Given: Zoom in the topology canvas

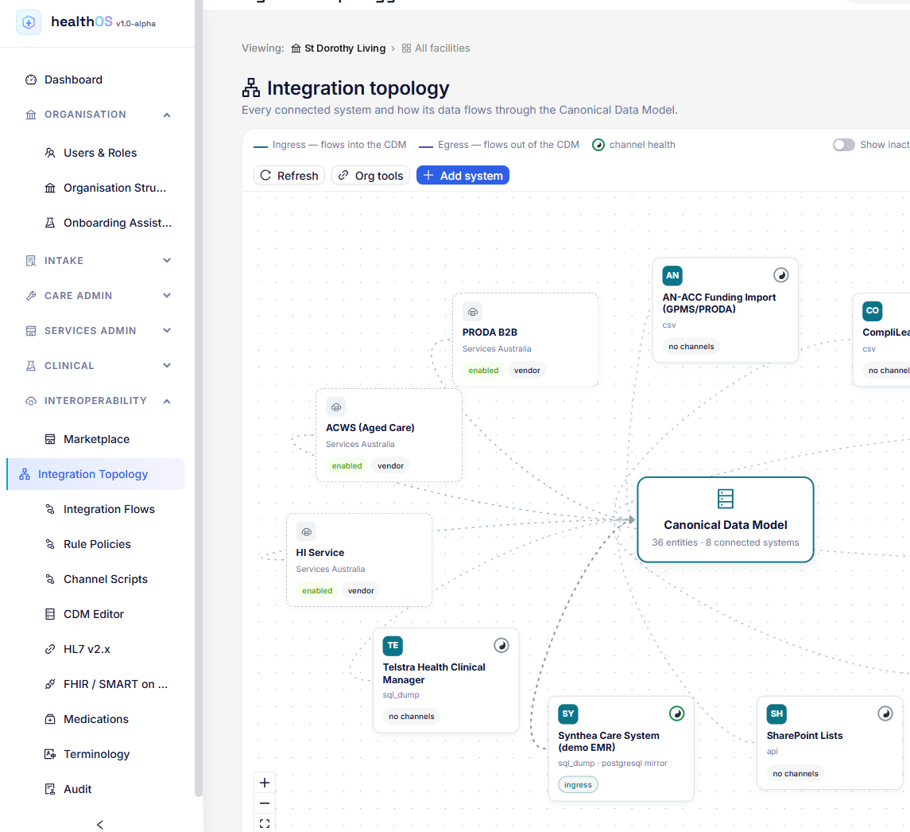Looking at the screenshot, I should (265, 783).
